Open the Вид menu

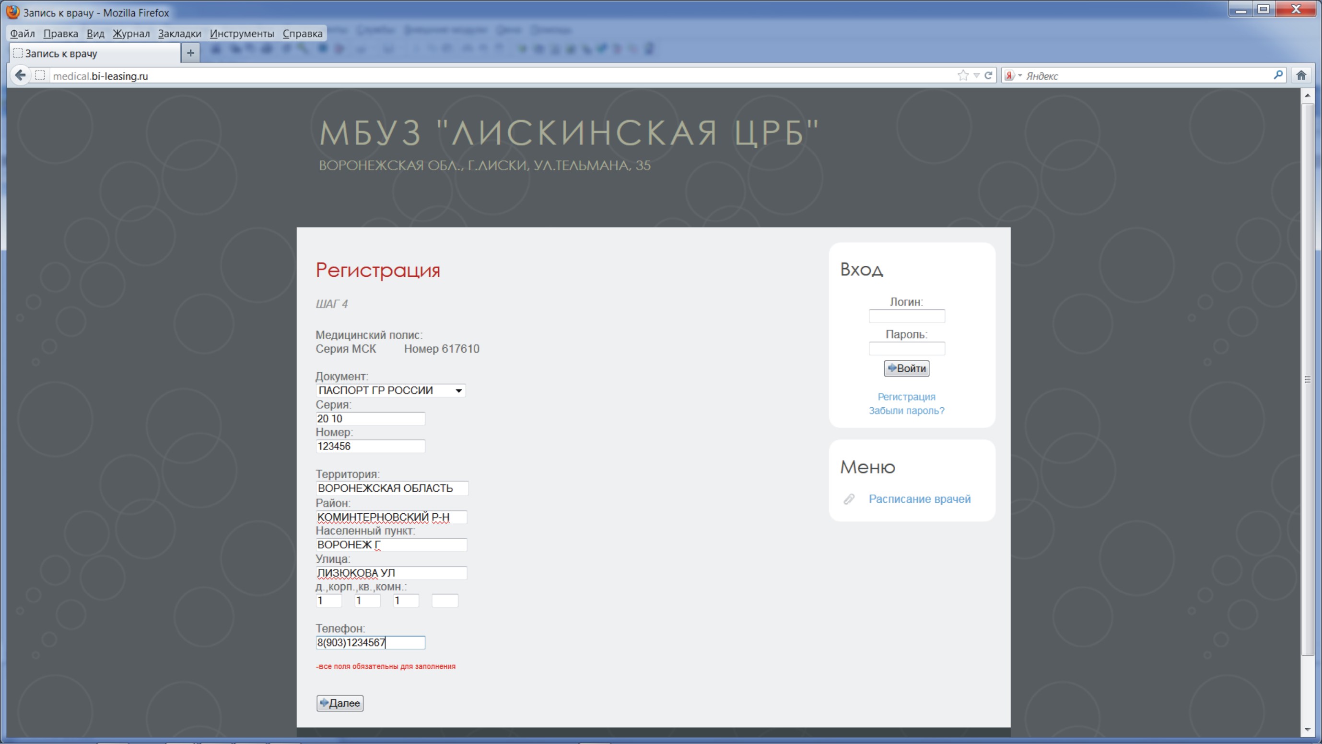[95, 34]
